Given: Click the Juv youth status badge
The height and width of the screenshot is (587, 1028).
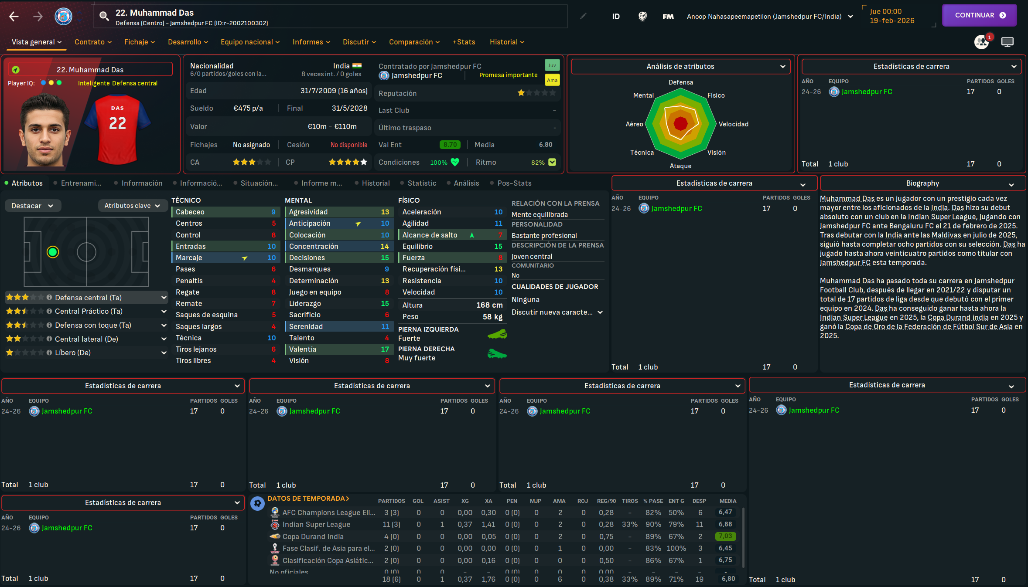Looking at the screenshot, I should [552, 65].
